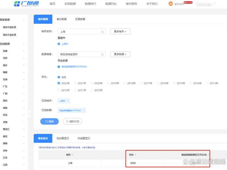Remove the 商品房销售面积 selected data tag
227x170 pixels.
tap(84, 110)
